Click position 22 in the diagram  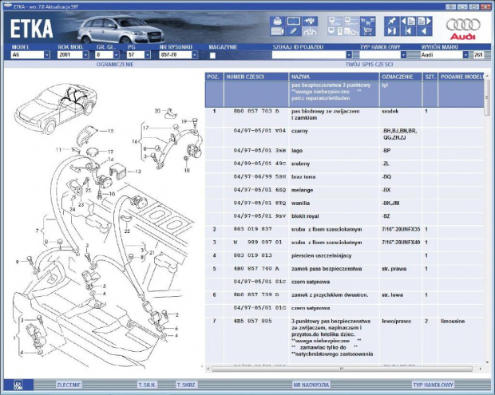(127, 231)
